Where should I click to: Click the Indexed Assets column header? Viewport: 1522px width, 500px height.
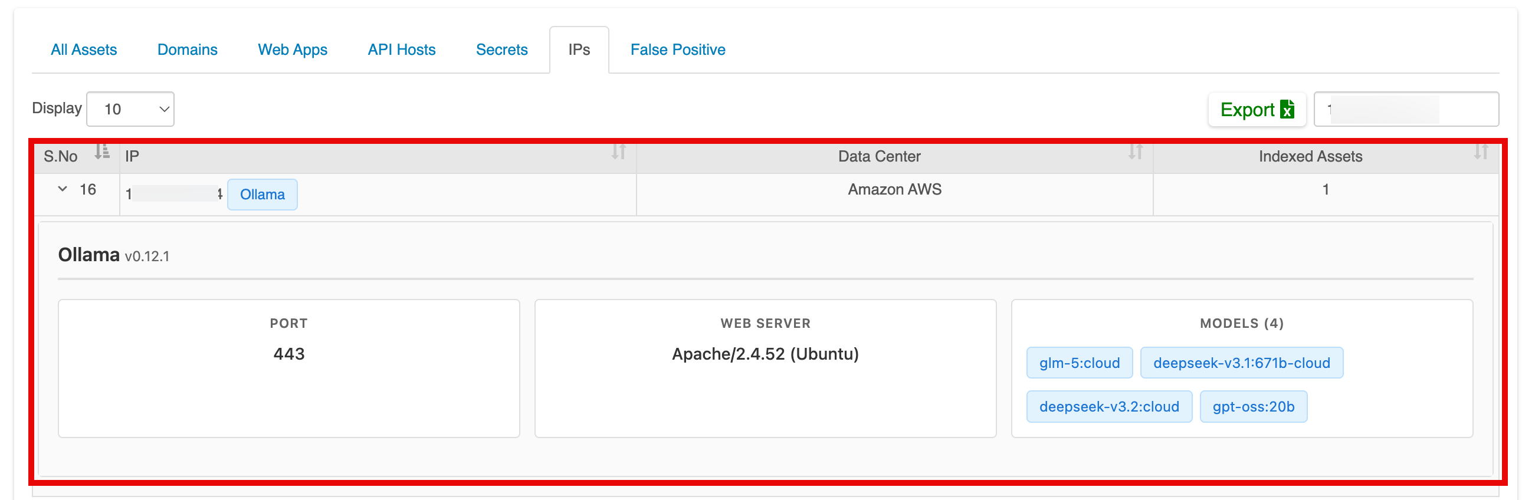(x=1310, y=156)
